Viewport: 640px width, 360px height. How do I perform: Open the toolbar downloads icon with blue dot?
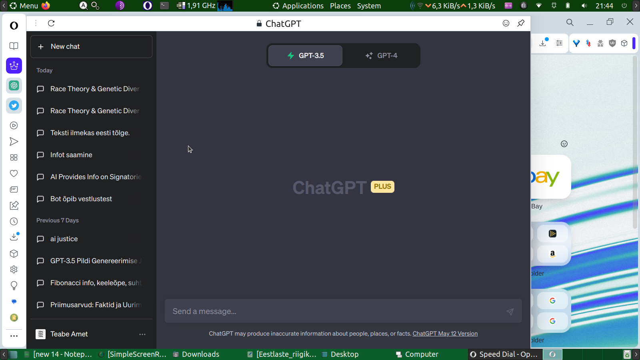[x=543, y=43]
